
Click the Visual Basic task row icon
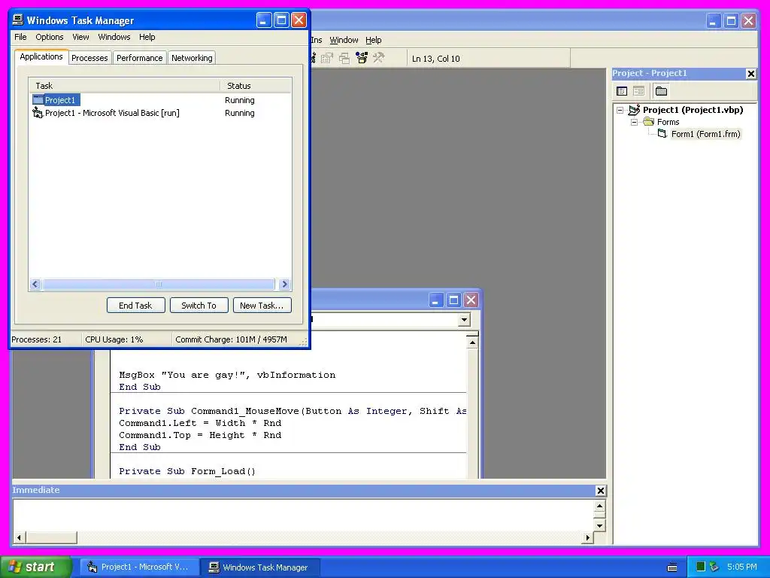[38, 113]
